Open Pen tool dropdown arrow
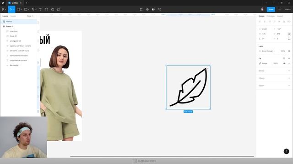This screenshot has height=164, width=293. pyautogui.click(x=36, y=10)
